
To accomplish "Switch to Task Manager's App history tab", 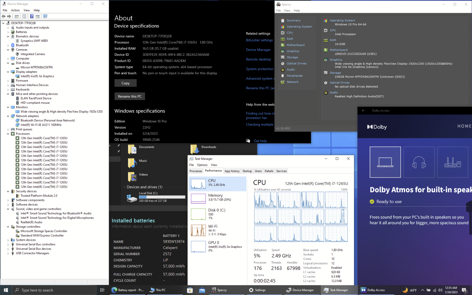I will point(232,171).
